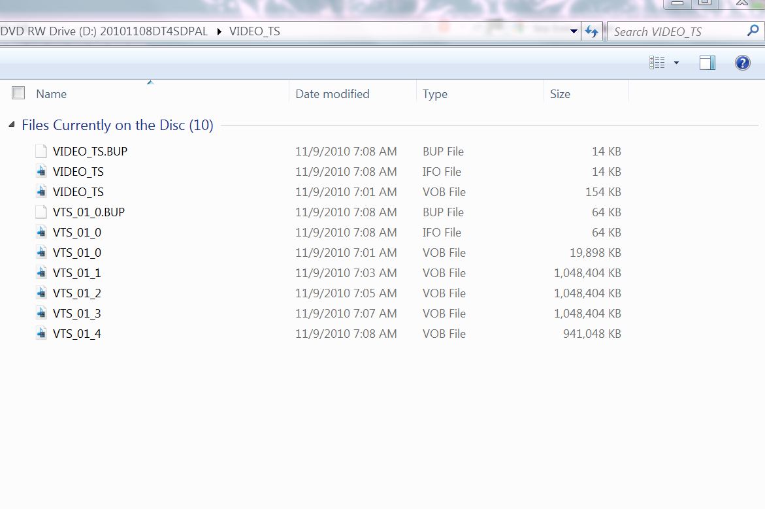Click the VTS_01_2 file icon
This screenshot has height=509, width=765.
(41, 293)
